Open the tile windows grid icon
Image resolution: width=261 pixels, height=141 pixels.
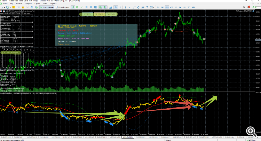tap(96, 7)
